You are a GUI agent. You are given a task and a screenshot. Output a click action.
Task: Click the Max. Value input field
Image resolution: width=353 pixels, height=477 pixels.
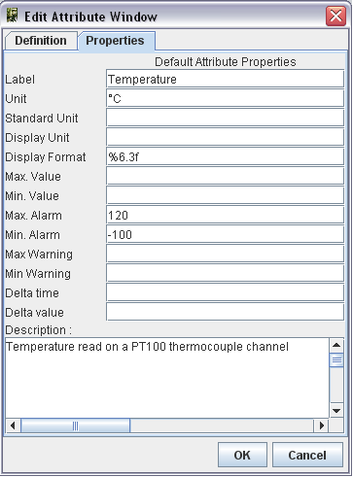[x=226, y=176]
